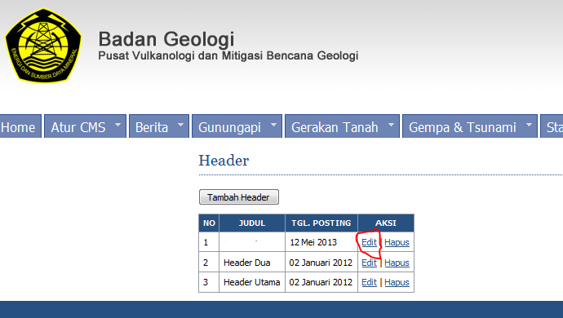
Task: Select the 12 Mei 2013 date cell
Action: [x=321, y=242]
